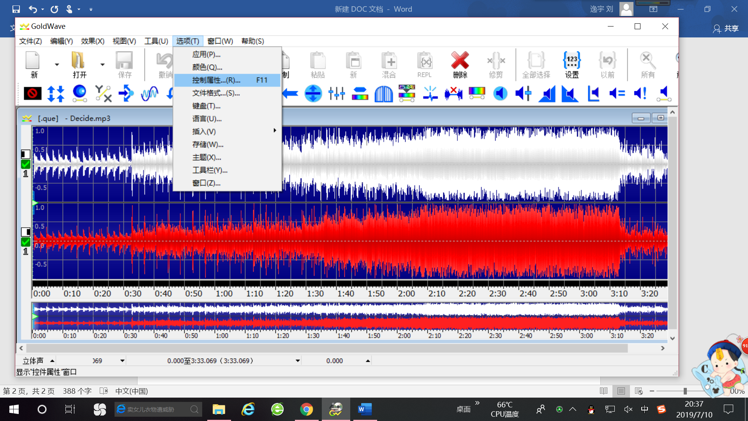Open the 效果(X) menu
This screenshot has width=748, height=421.
click(x=92, y=41)
